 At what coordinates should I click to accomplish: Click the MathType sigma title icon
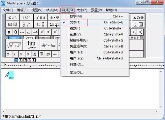[x=3, y=3]
